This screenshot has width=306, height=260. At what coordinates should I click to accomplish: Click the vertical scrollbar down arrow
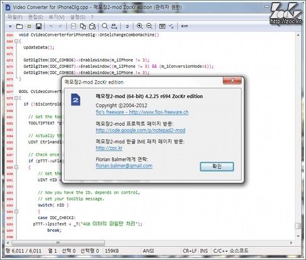[x=298, y=236]
